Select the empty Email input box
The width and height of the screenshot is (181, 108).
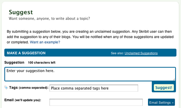96,102
